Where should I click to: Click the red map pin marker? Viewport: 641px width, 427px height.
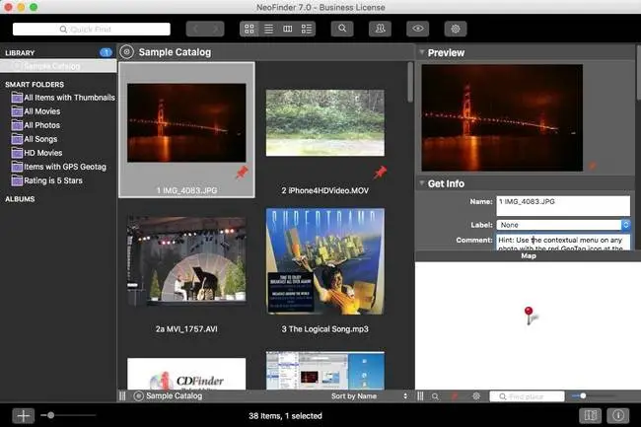coord(529,316)
